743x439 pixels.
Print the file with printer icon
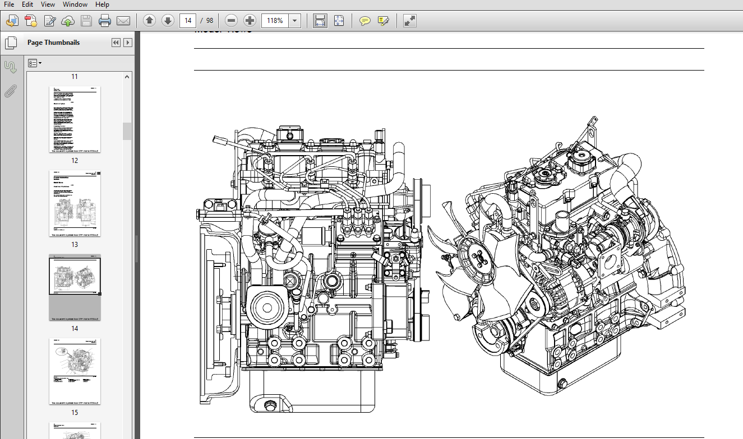pyautogui.click(x=105, y=21)
